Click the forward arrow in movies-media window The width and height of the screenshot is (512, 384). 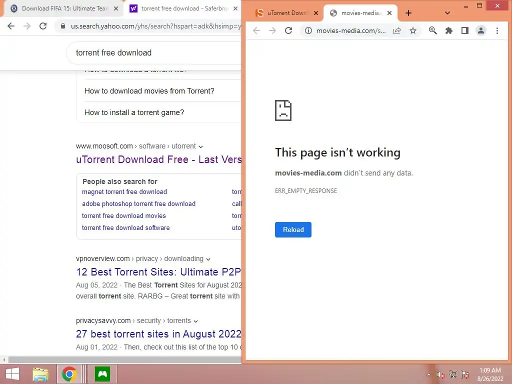click(272, 30)
